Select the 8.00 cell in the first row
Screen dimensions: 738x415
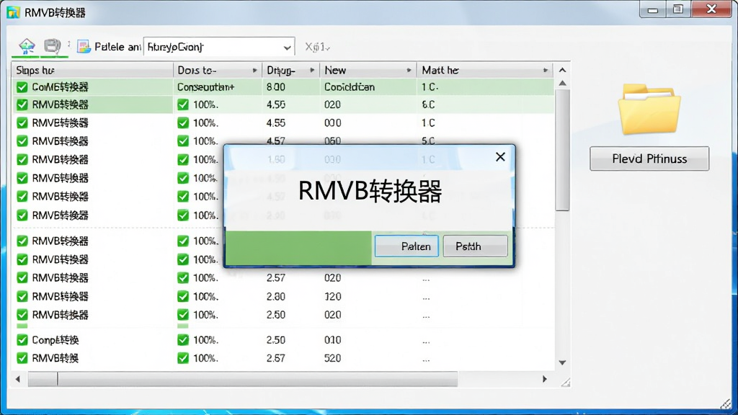(x=276, y=87)
